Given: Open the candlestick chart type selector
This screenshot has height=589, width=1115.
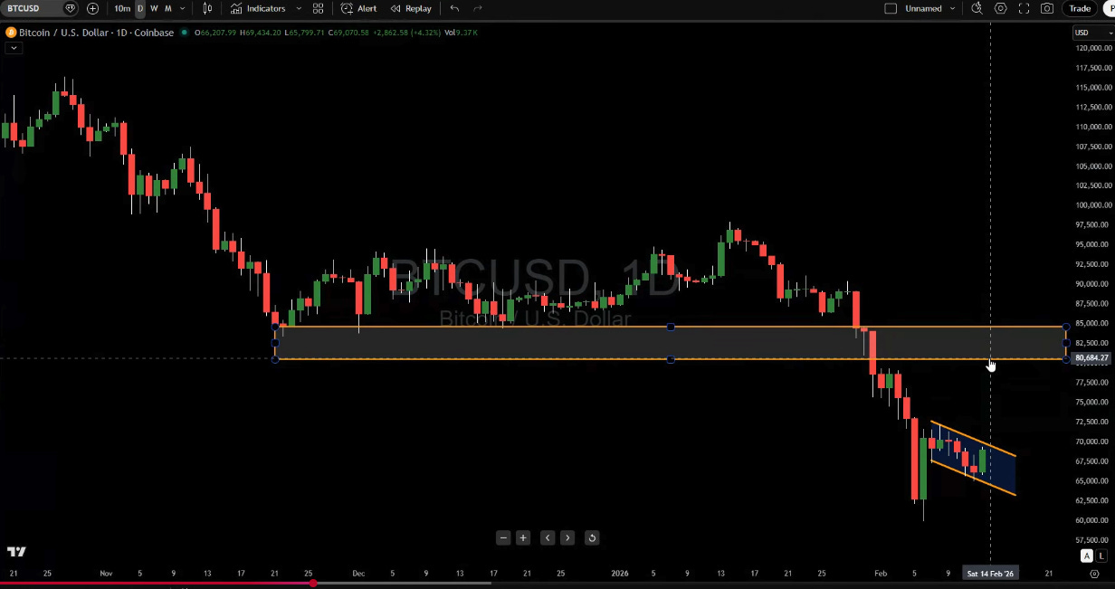Looking at the screenshot, I should pos(208,8).
